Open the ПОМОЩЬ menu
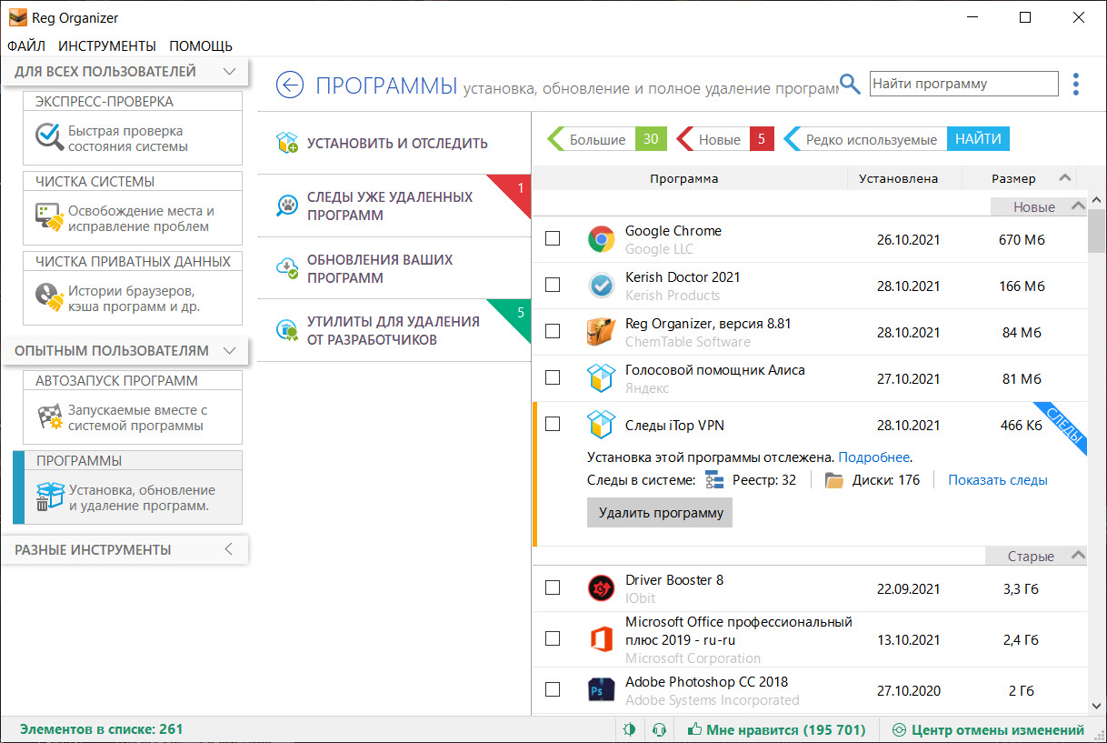This screenshot has height=743, width=1107. click(201, 45)
